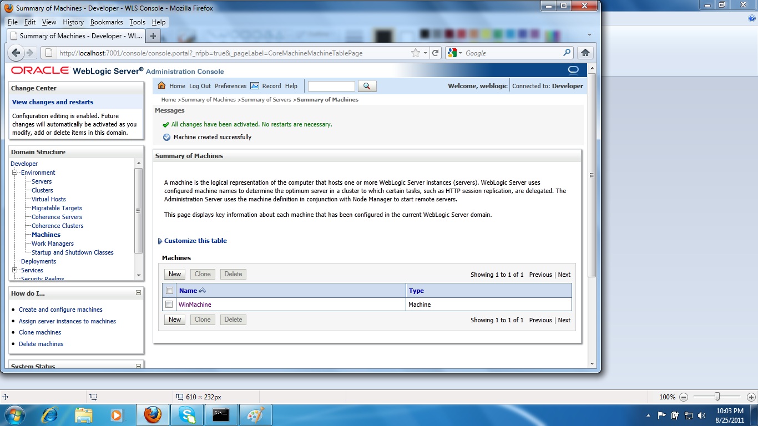Viewport: 758px width, 426px height.
Task: Click the top New button above the Machines table
Action: point(175,274)
